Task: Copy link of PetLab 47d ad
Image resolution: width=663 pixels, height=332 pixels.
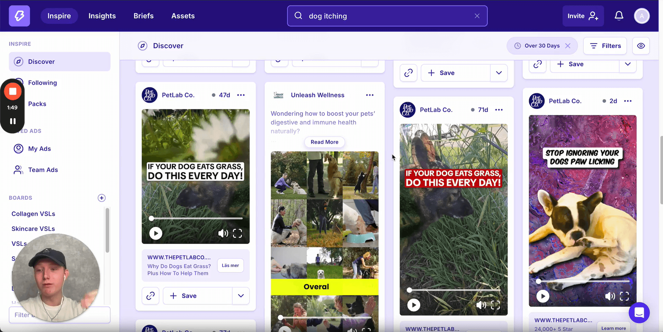Action: click(150, 296)
